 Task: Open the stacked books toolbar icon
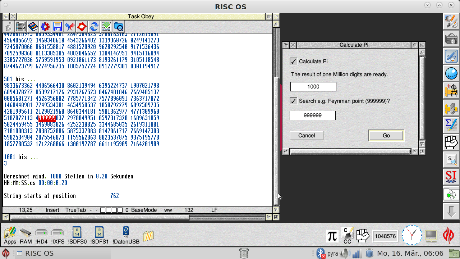coord(33,27)
